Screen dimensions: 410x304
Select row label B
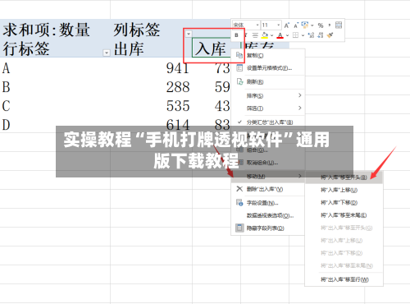55,87
